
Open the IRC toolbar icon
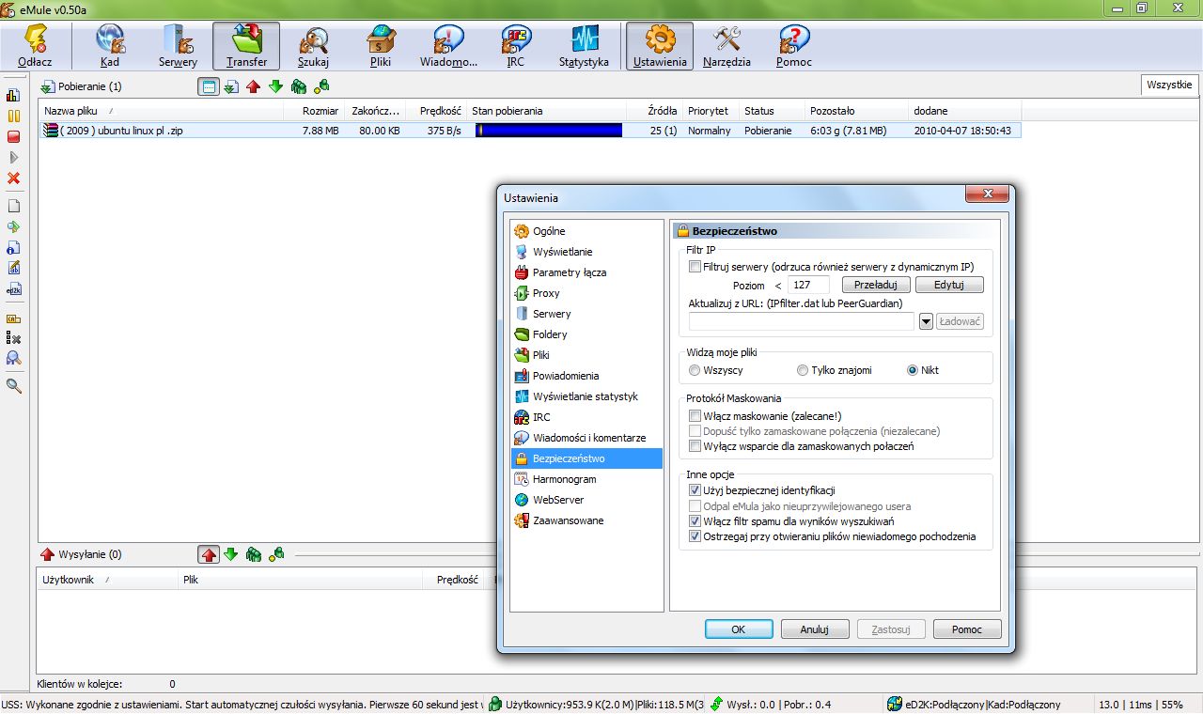[515, 46]
